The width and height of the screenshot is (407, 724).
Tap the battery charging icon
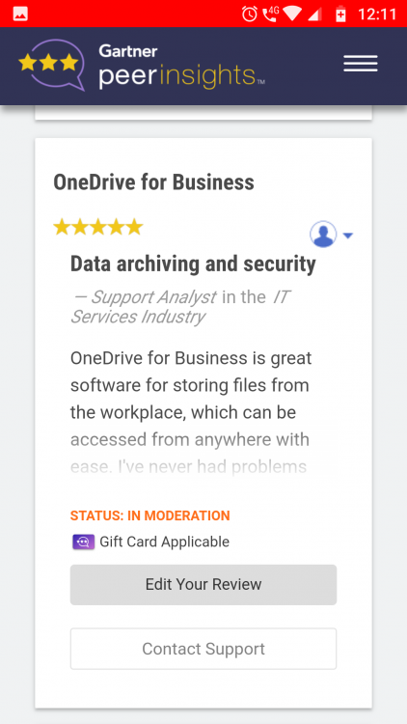coord(340,14)
